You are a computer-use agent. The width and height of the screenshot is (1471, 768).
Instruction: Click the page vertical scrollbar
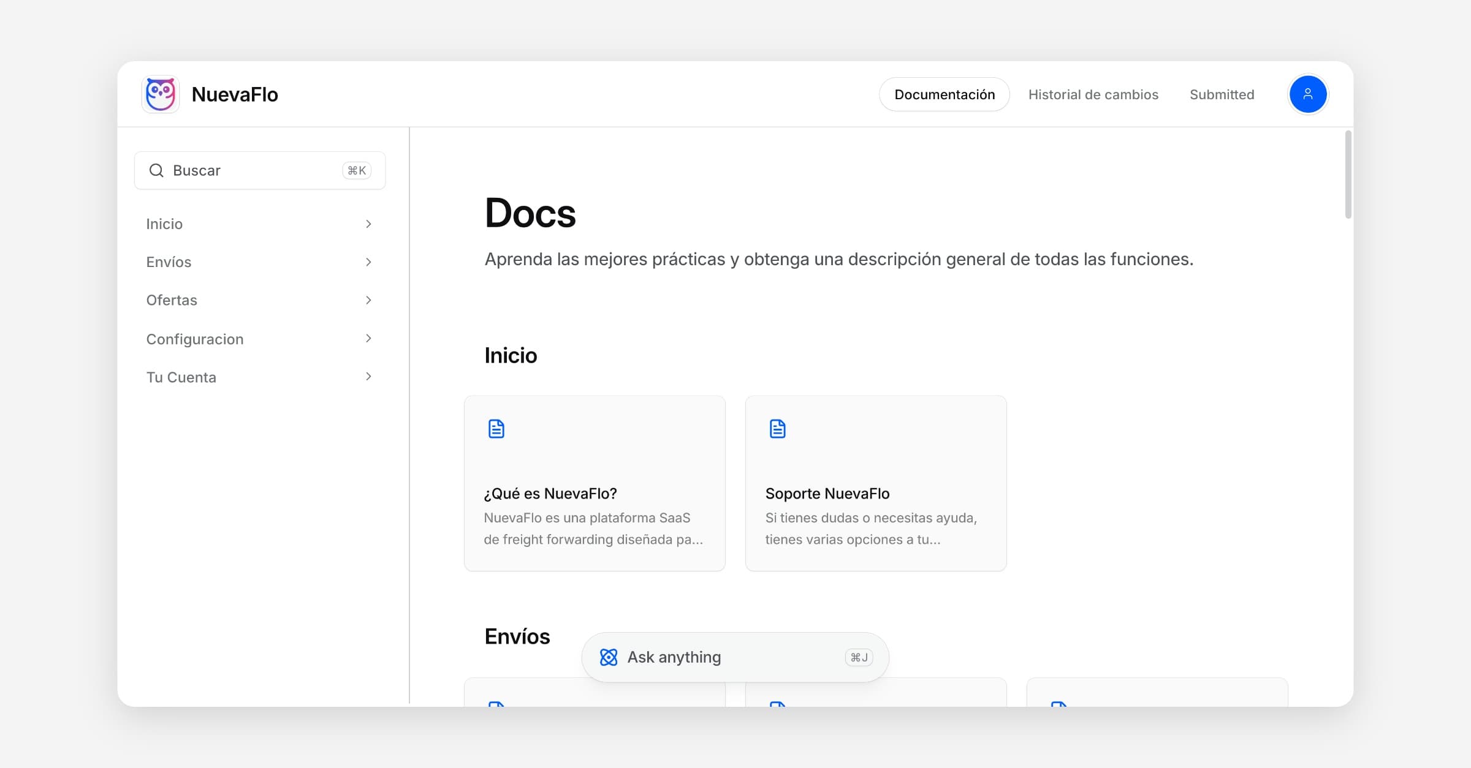pyautogui.click(x=1348, y=175)
